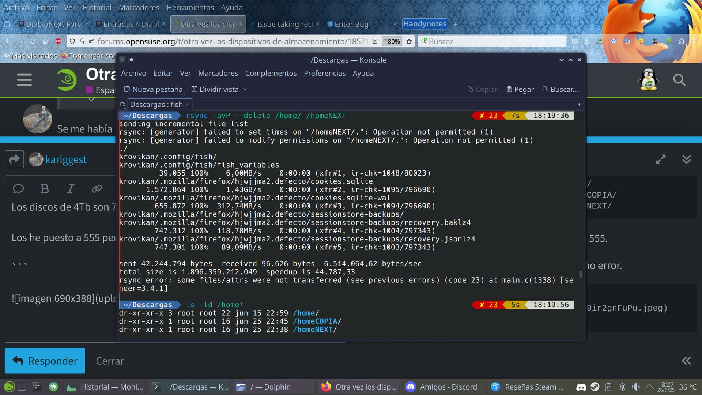
Task: Open Steam tray icon
Action: click(595, 387)
